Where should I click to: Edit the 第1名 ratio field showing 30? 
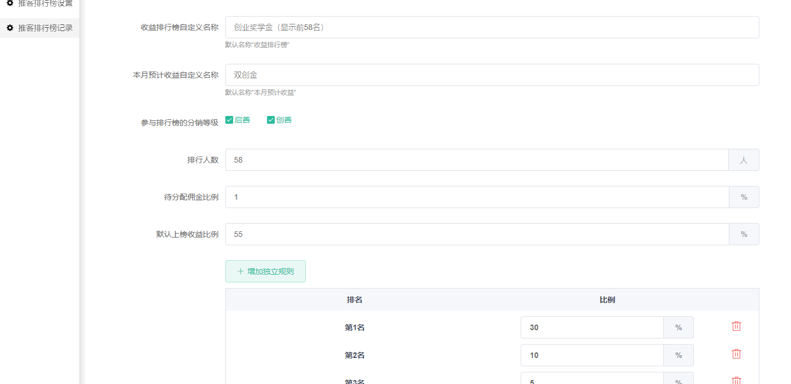(592, 327)
